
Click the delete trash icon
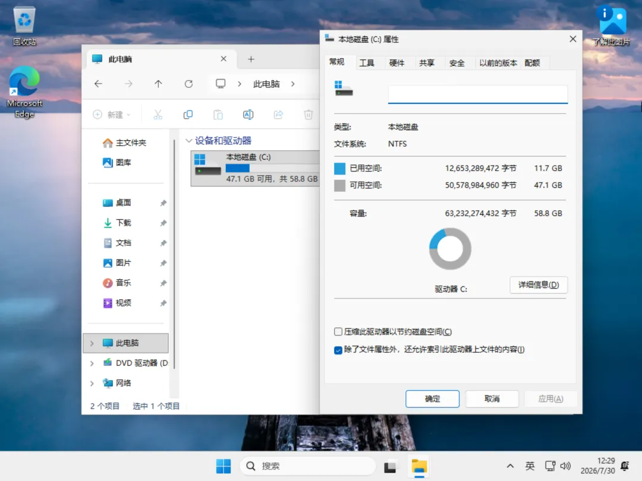coord(309,115)
